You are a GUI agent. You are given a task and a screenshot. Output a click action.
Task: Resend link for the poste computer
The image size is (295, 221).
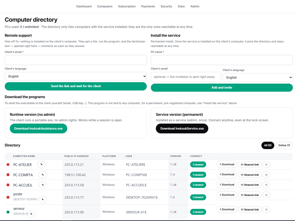click(250, 195)
